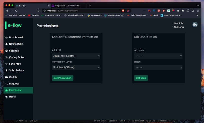Click the API* git branch in status bar
204x123 pixels.
coord(19,121)
